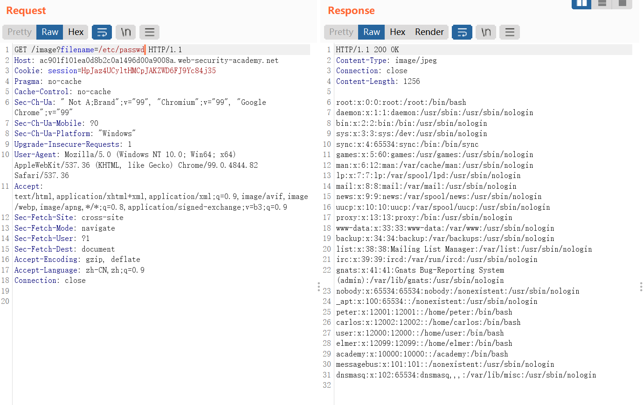
Task: Click the carlos user passwd entry
Action: point(429,322)
